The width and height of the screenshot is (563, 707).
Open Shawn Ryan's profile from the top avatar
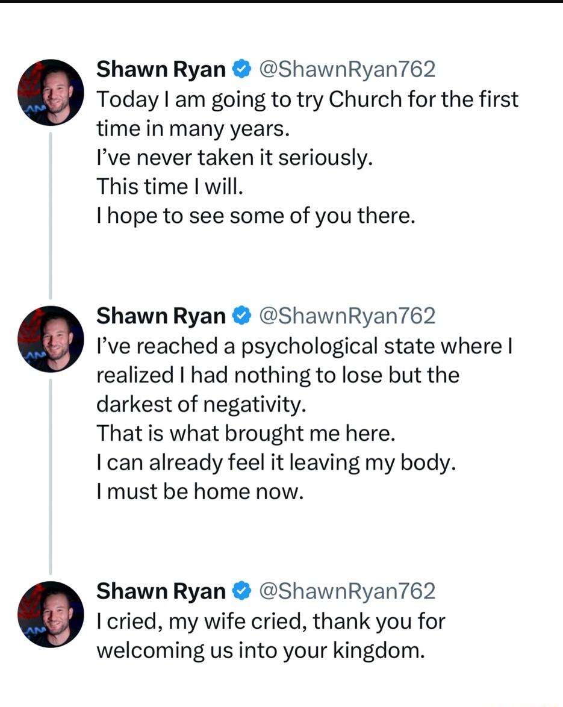tap(52, 93)
